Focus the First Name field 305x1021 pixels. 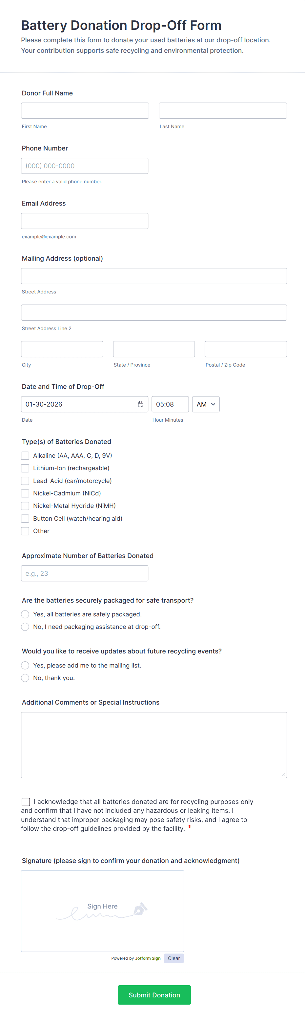tap(85, 110)
